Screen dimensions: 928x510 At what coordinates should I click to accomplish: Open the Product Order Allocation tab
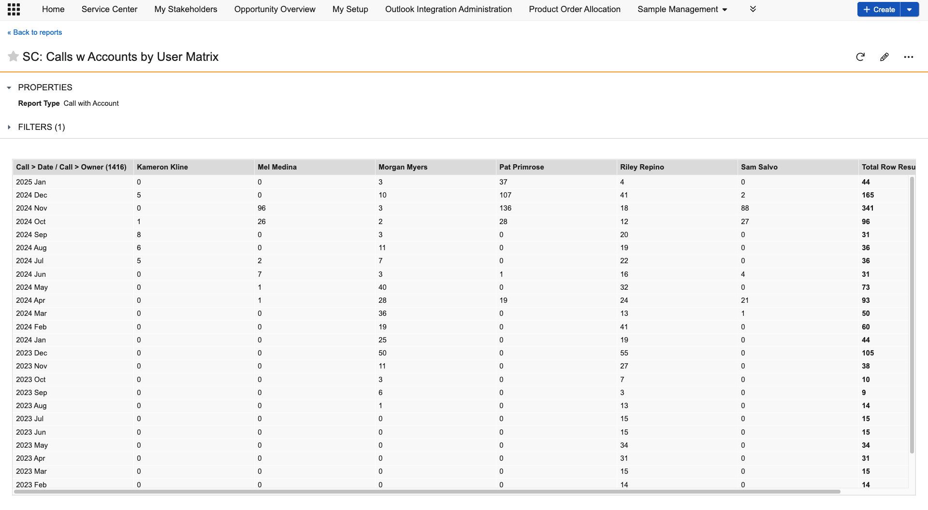tap(574, 9)
